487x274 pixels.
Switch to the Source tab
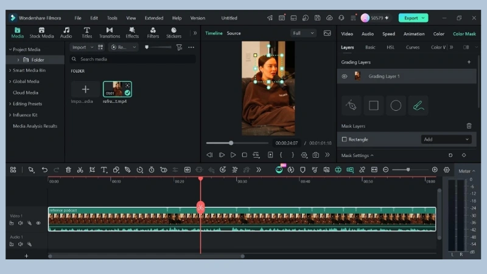tap(234, 33)
